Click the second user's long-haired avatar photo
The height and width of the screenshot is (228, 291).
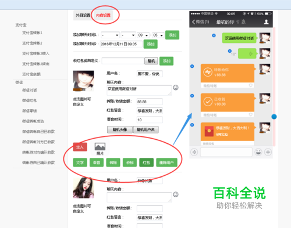coord(83,188)
